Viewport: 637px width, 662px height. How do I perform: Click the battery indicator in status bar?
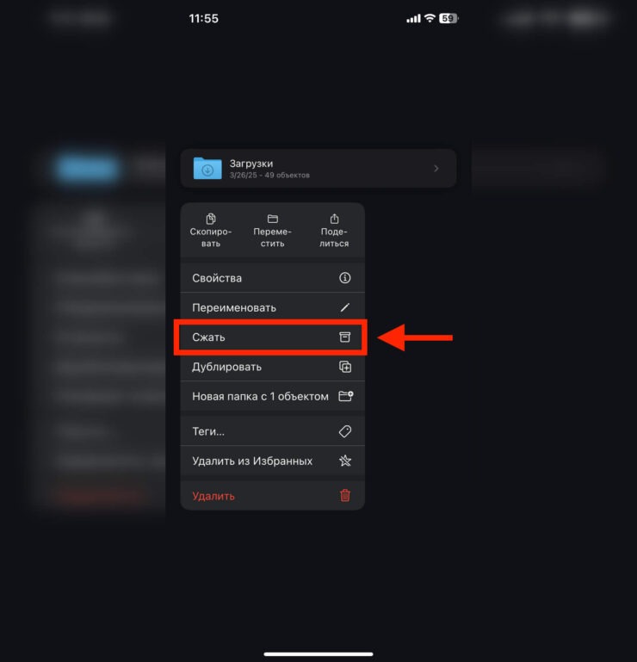448,18
